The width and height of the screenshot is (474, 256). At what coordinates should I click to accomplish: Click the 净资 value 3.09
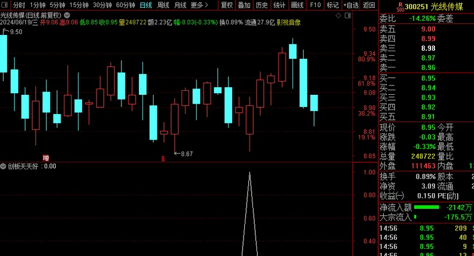[429, 186]
